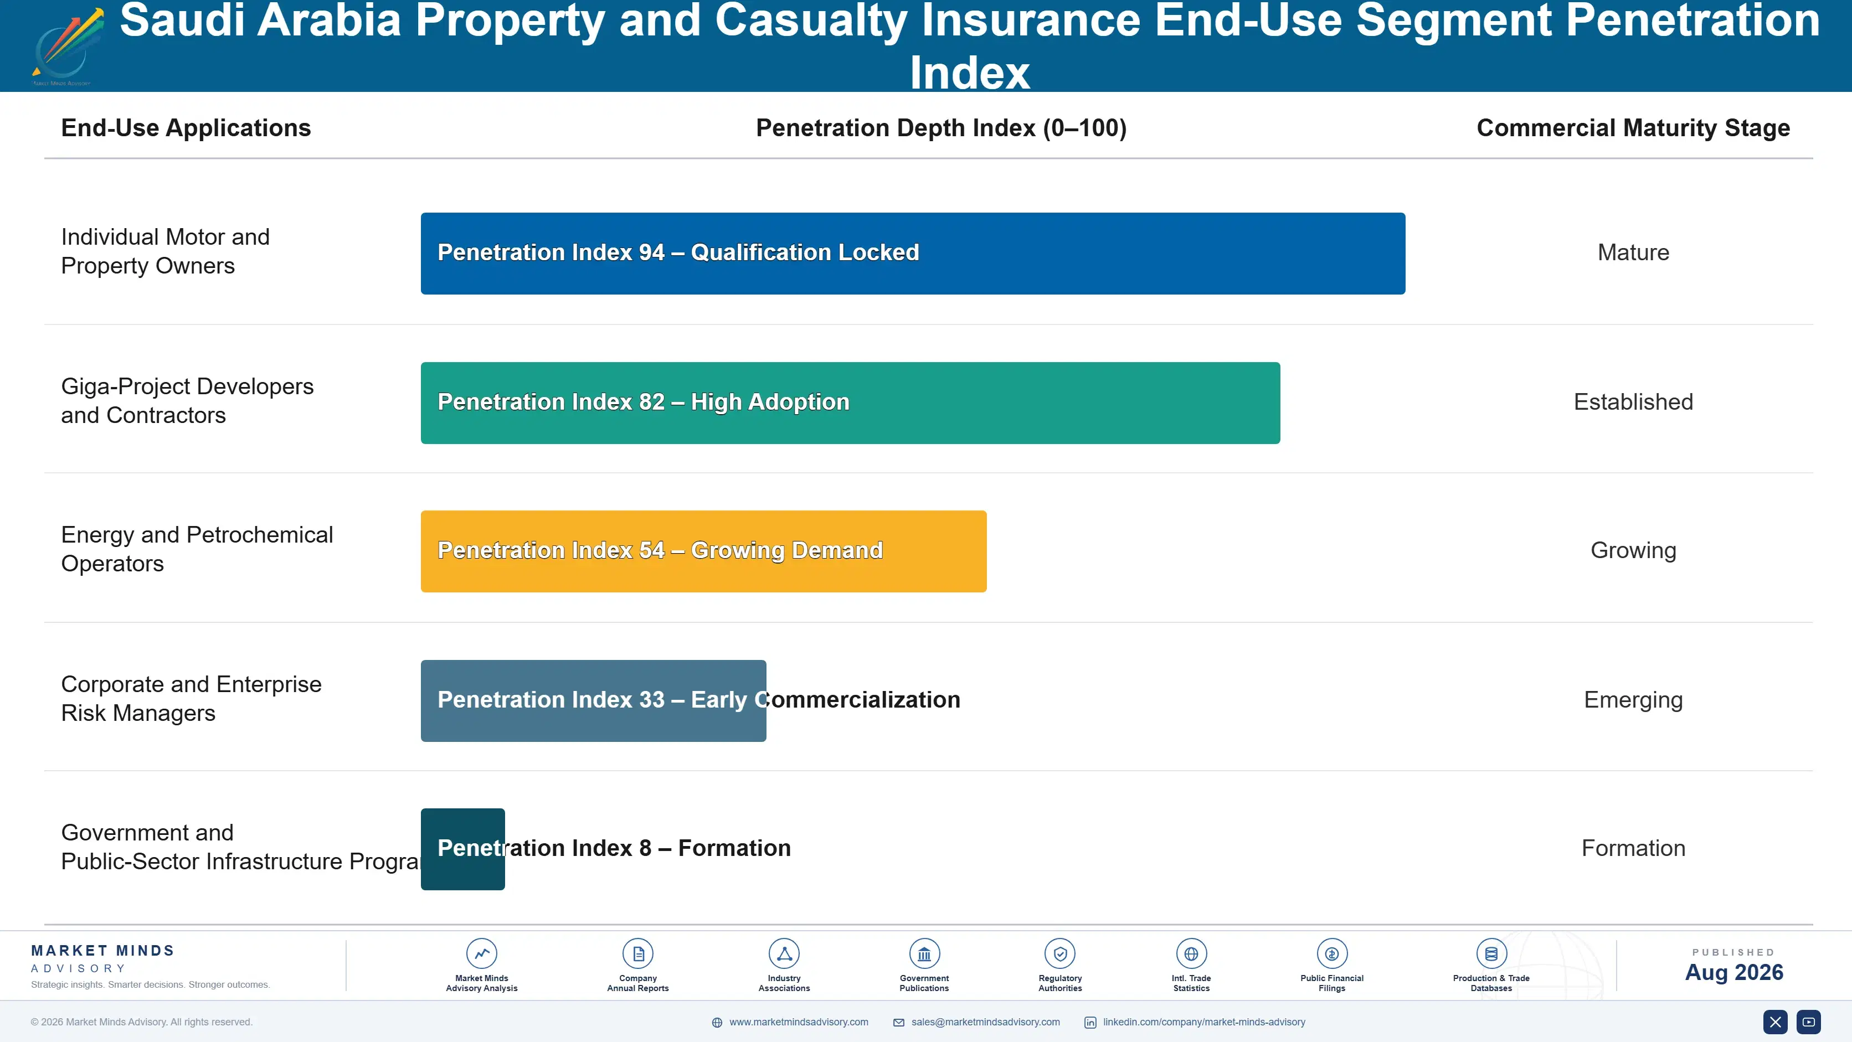Click the slide title heading
The width and height of the screenshot is (1852, 1042).
click(969, 46)
